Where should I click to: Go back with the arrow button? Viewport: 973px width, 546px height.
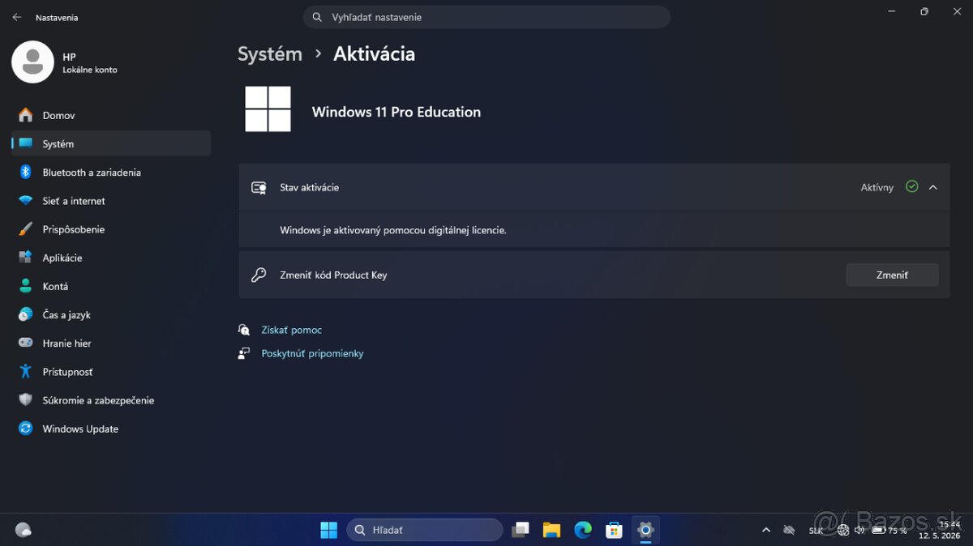point(16,17)
